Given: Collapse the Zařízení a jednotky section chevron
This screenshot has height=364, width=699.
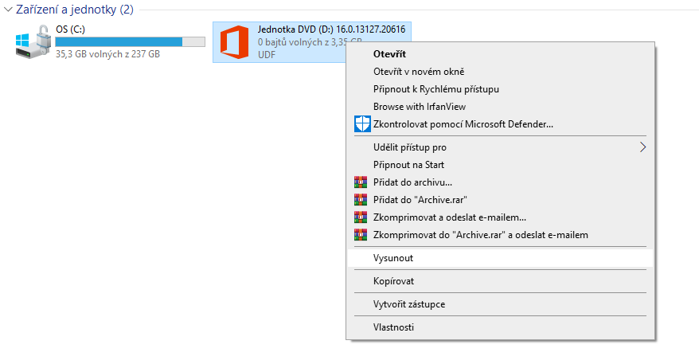Looking at the screenshot, I should [8, 10].
